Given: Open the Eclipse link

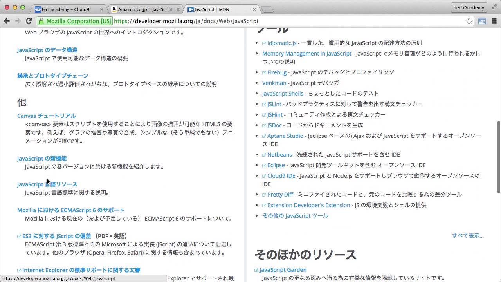Looking at the screenshot, I should pos(276,165).
